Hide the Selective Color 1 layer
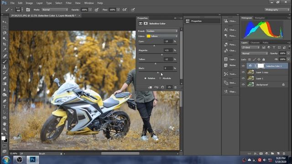 [x=243, y=66]
